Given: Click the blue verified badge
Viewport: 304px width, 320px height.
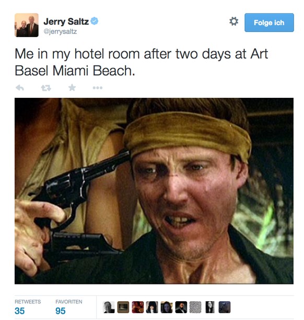Looking at the screenshot, I should click(94, 21).
